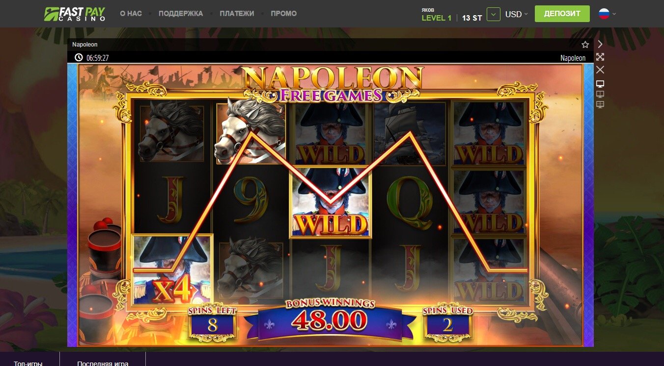Expand the side panel with right arrow
Viewport: 664px width, 366px height.
[600, 44]
